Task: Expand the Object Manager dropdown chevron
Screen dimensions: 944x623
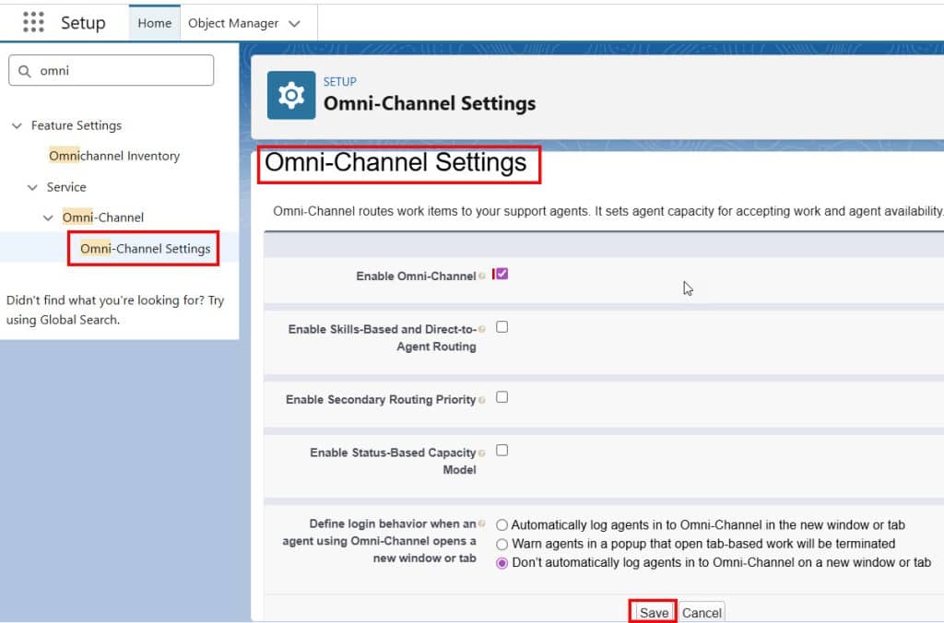Action: (x=294, y=22)
